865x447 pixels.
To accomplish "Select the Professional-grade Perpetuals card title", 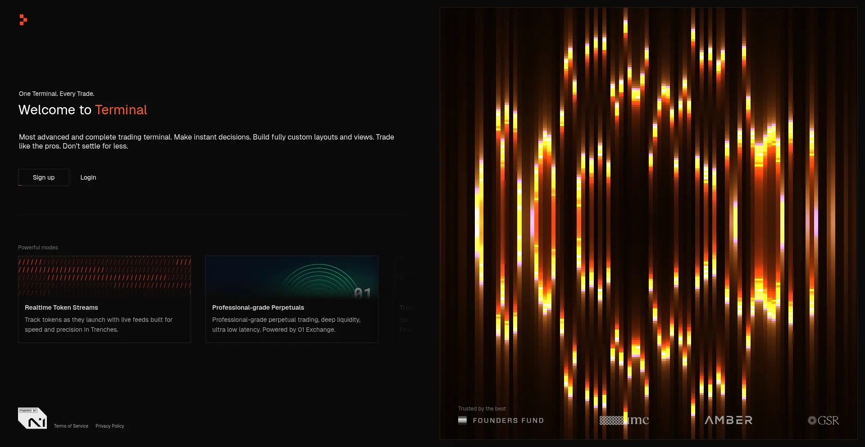I will coord(258,307).
